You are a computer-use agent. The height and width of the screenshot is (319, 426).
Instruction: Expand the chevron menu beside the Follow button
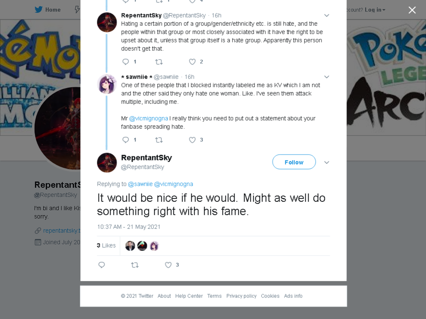pos(327,162)
